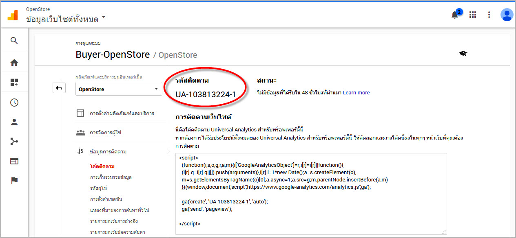Select การตั้งค่าเซสชัน session settings
The height and width of the screenshot is (238, 516).
pos(106,199)
